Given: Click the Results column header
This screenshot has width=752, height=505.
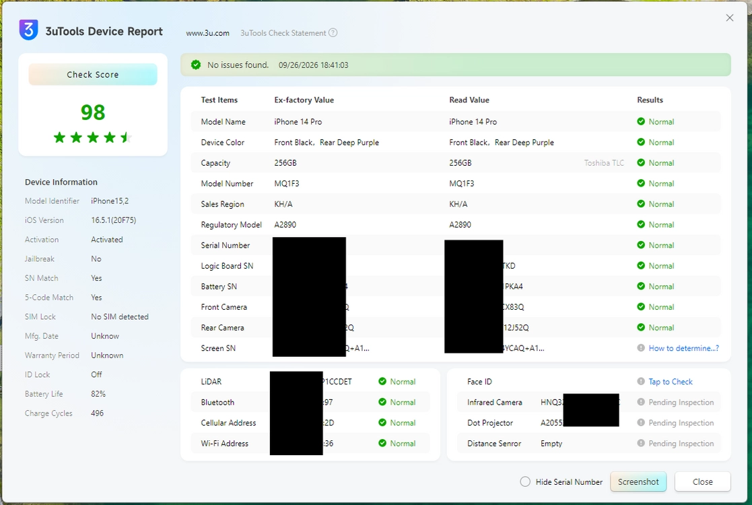Looking at the screenshot, I should [x=650, y=100].
